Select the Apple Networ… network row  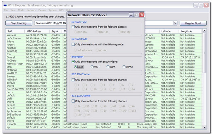click(x=104, y=111)
